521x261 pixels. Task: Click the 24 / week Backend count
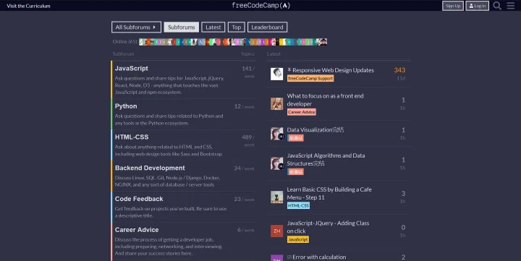tap(245, 168)
